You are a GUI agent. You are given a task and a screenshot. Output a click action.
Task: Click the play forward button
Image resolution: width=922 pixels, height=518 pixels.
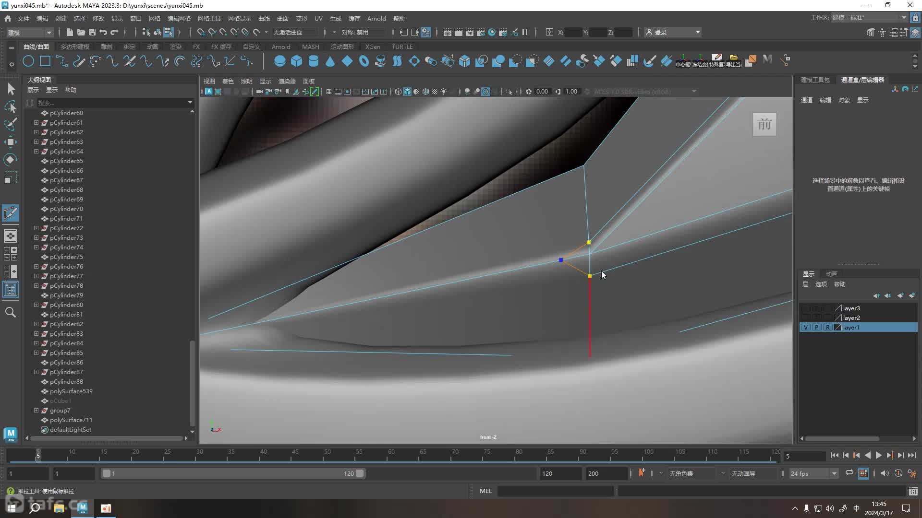point(878,456)
